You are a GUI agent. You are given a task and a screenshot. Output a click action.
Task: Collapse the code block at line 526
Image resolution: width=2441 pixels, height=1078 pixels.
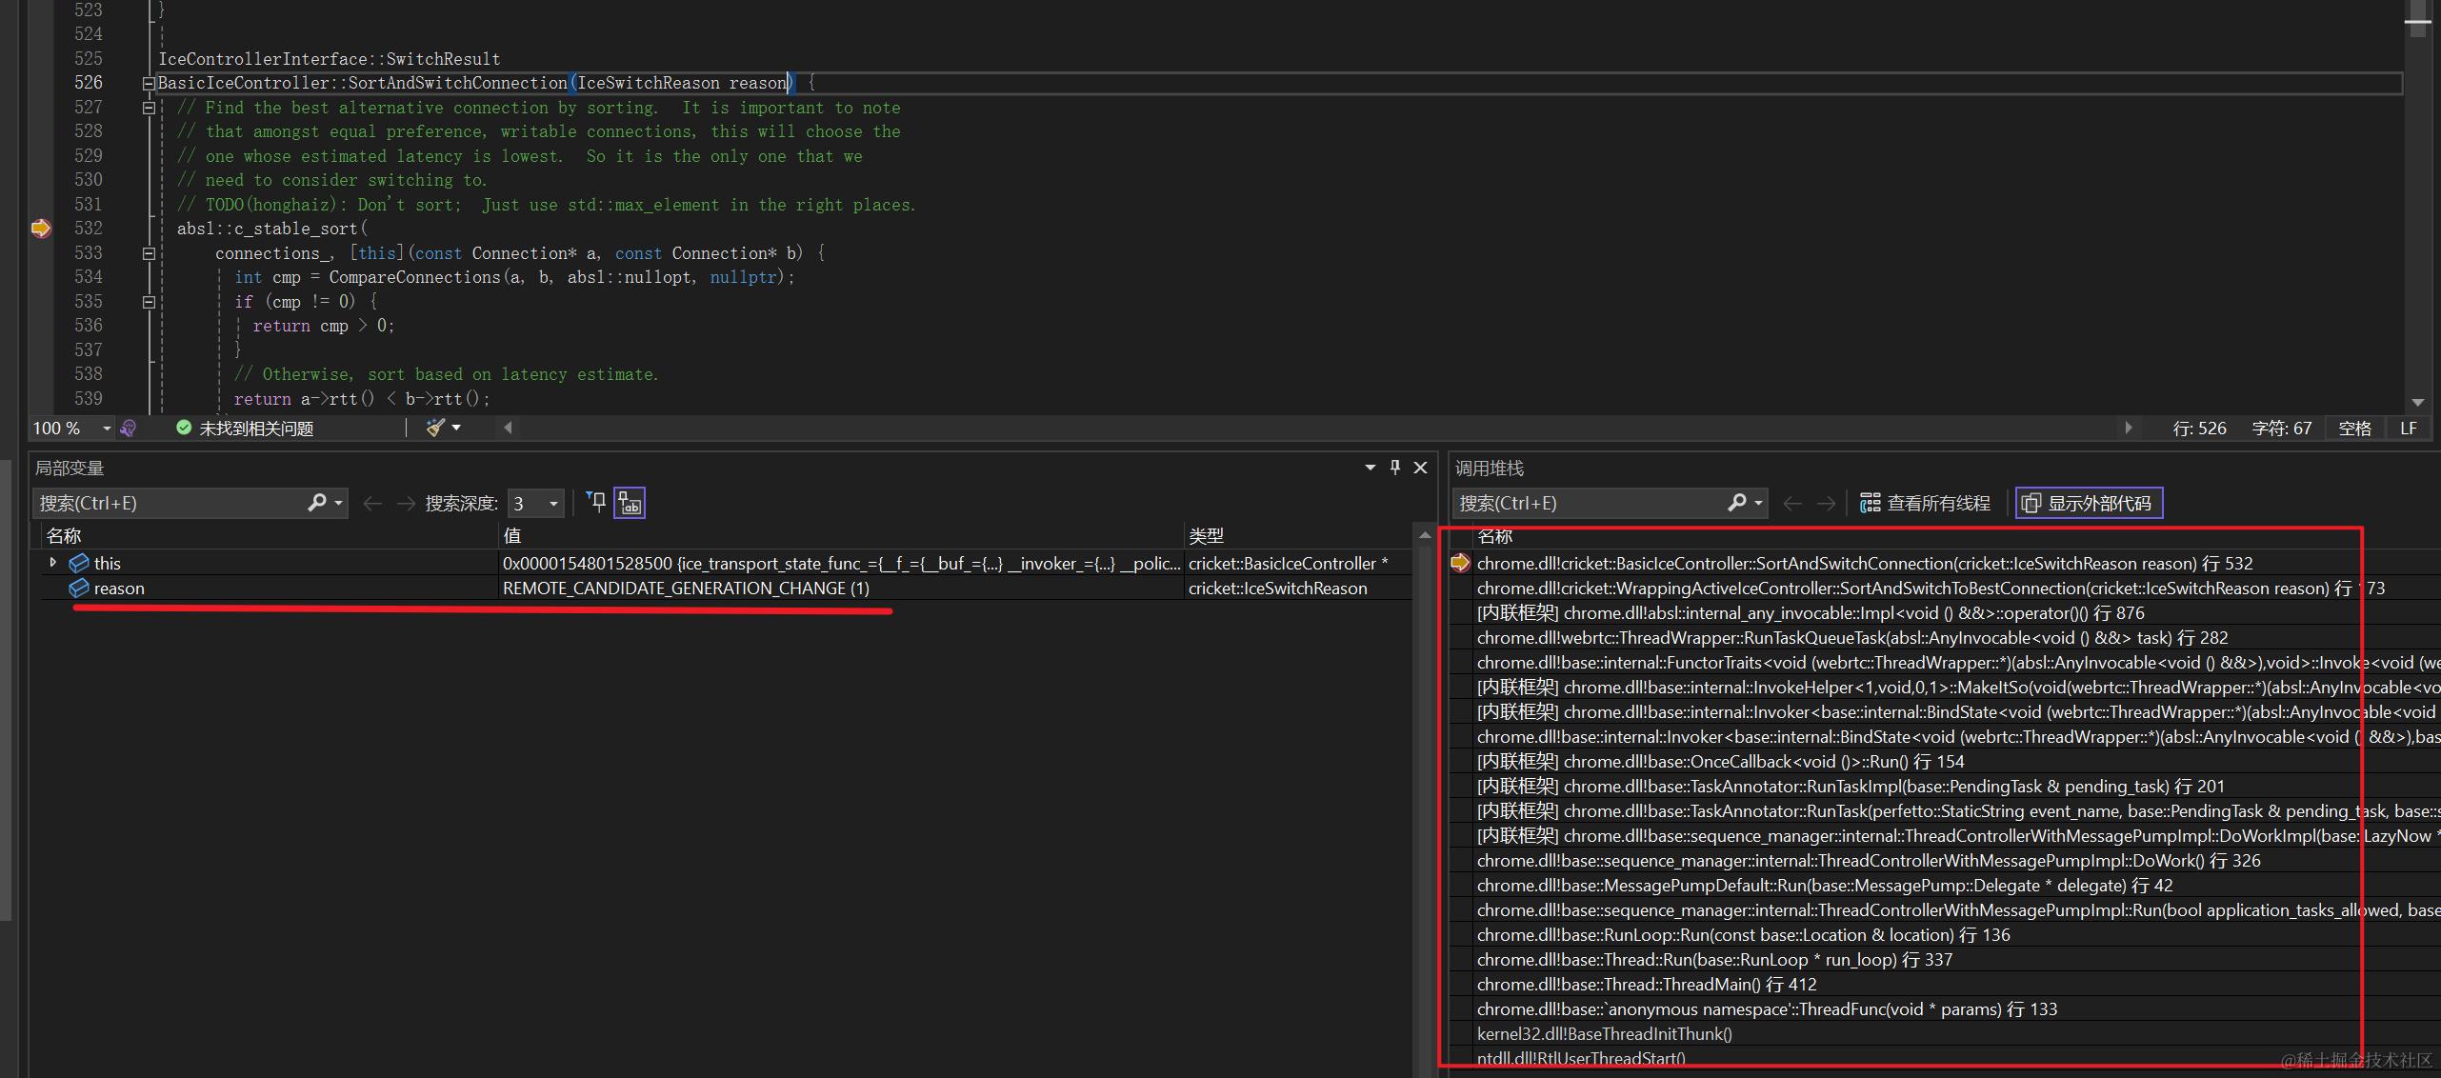149,84
